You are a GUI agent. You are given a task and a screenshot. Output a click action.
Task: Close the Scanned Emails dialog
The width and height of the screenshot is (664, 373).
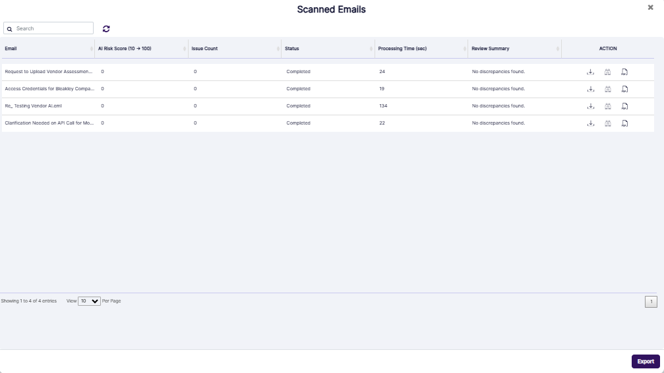[x=650, y=7]
